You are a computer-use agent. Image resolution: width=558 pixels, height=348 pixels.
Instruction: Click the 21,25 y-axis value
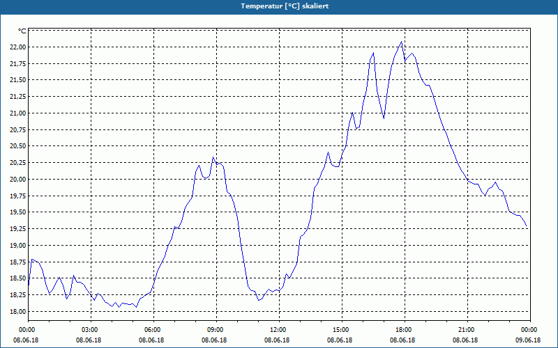click(x=18, y=97)
